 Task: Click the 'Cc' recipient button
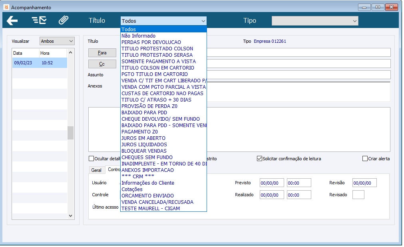point(102,64)
